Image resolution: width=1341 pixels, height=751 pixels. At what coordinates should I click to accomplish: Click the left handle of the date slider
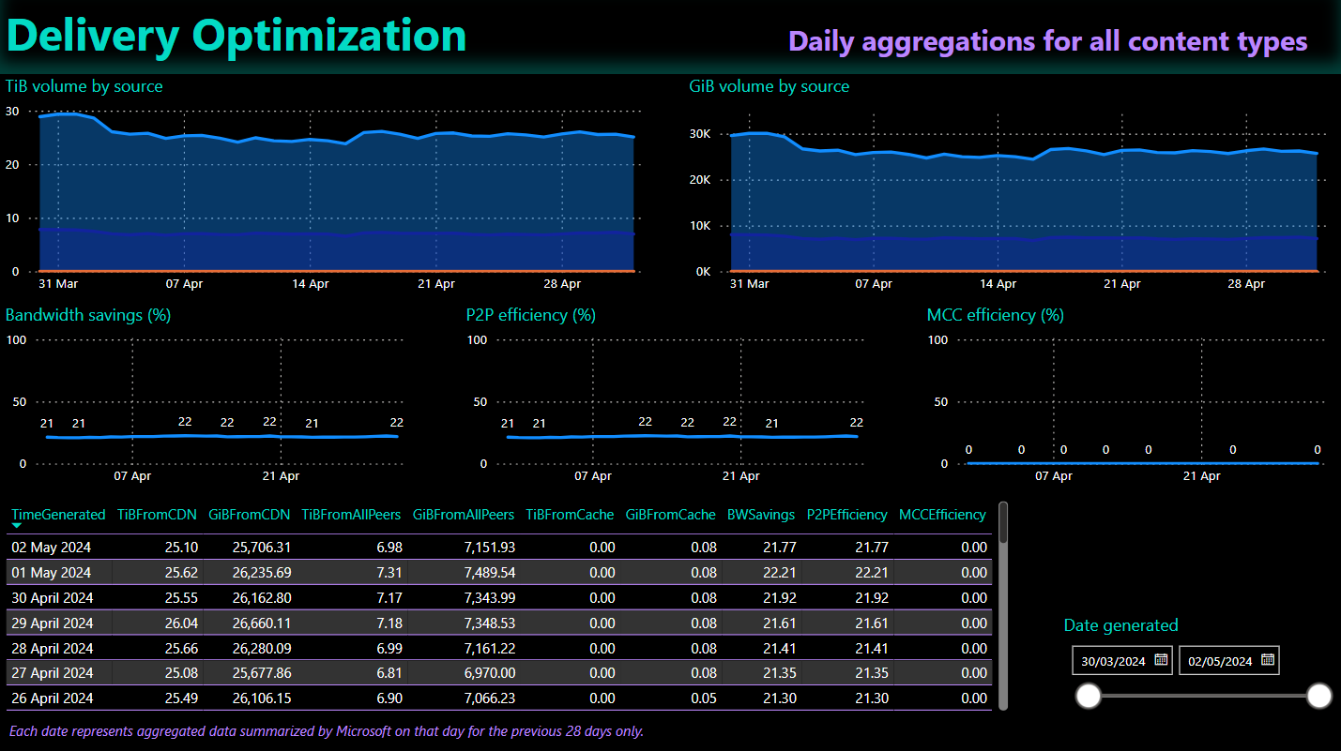point(1089,696)
